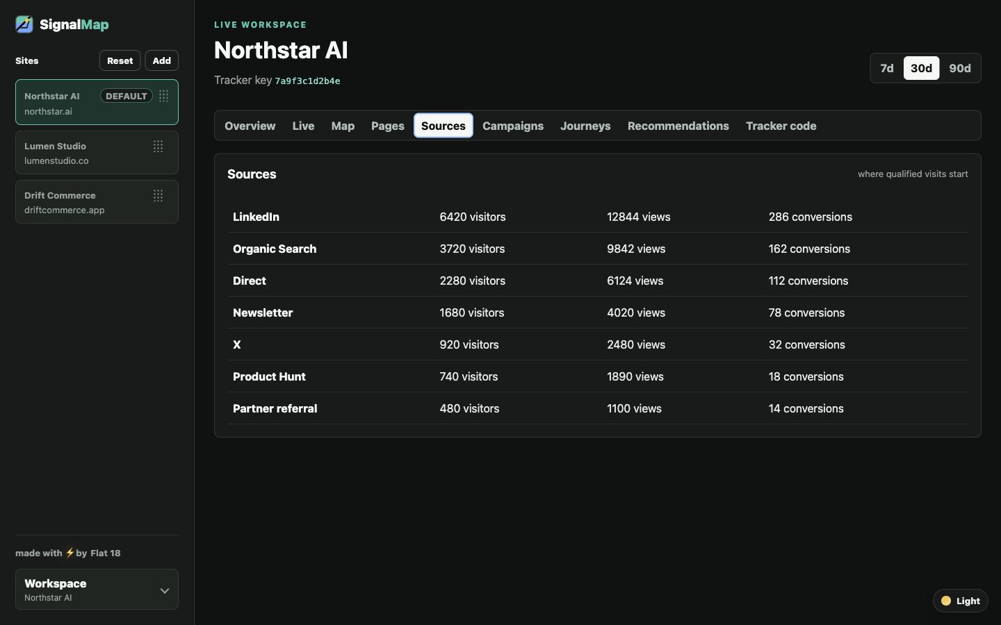Open the Map tab
The height and width of the screenshot is (625, 1001).
(x=343, y=126)
